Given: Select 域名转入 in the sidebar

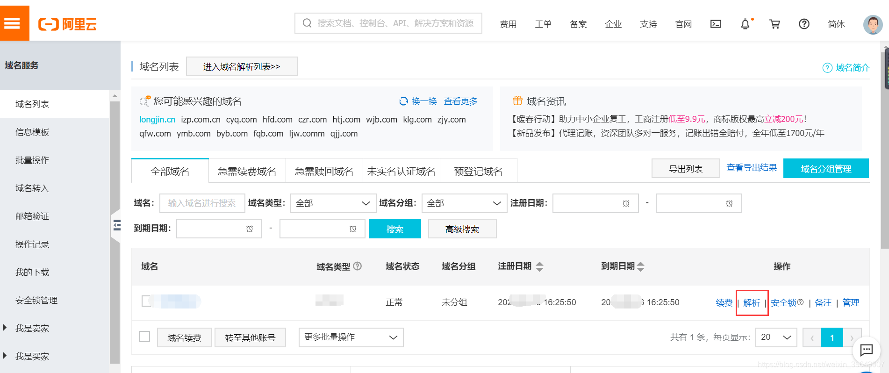Looking at the screenshot, I should pos(32,188).
